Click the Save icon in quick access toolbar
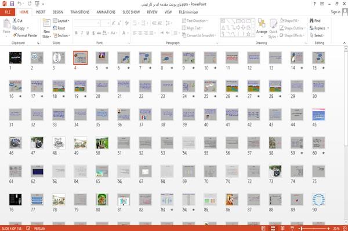348x231 pixels. pyautogui.click(x=12, y=3)
